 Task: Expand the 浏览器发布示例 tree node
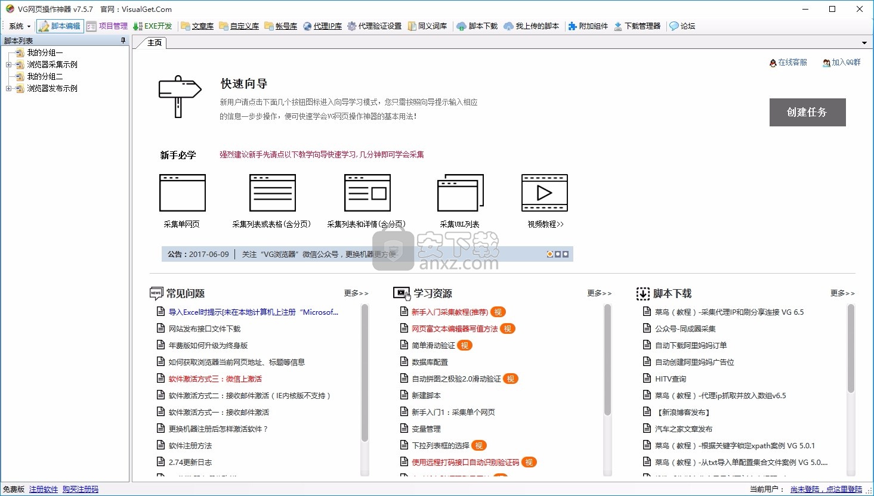pos(8,88)
